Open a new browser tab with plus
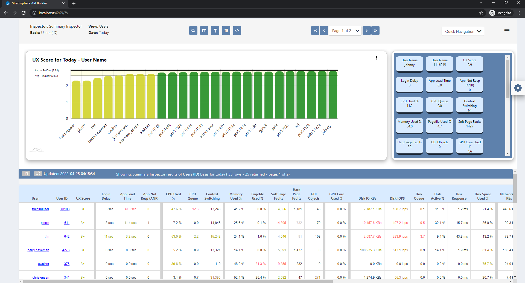The height and width of the screenshot is (283, 525). pos(74,3)
